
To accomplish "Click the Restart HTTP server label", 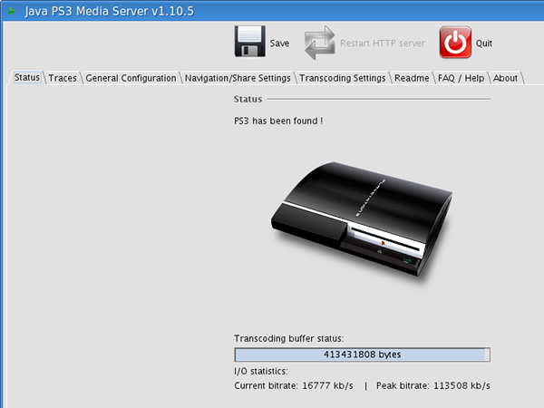I will tap(383, 44).
